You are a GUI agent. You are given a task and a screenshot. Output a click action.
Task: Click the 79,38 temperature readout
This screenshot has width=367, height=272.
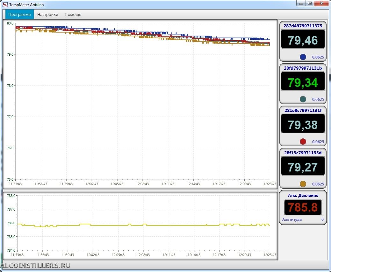click(303, 125)
